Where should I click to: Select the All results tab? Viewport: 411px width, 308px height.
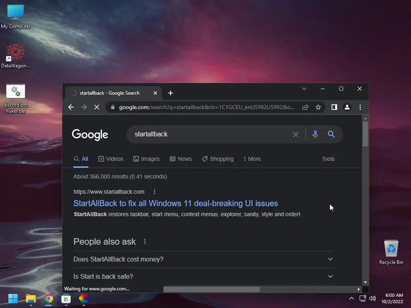81,159
